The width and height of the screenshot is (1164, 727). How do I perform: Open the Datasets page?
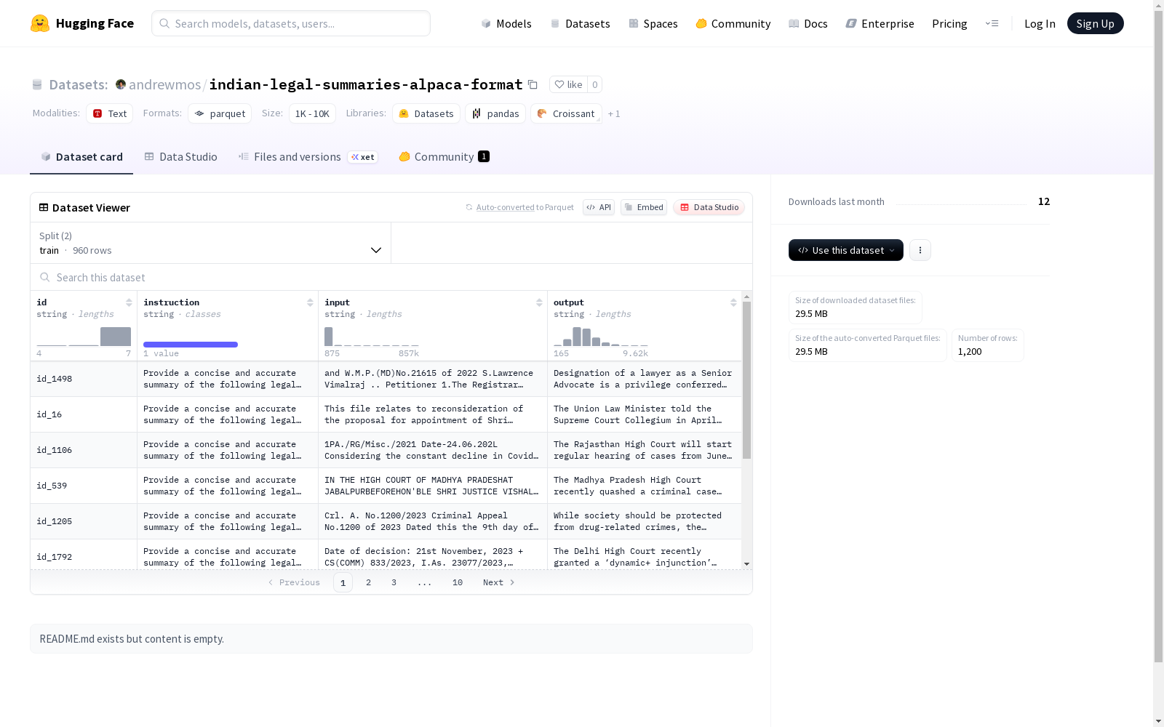tap(580, 23)
